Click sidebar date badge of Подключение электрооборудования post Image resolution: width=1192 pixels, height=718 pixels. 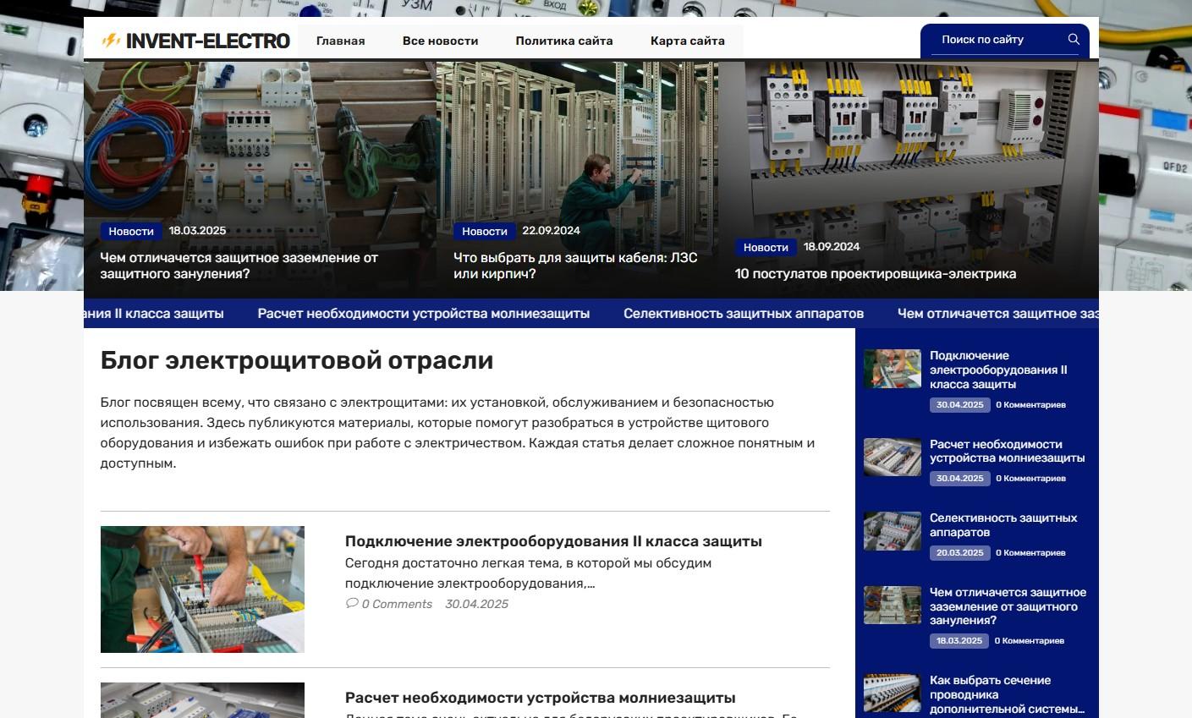point(959,405)
